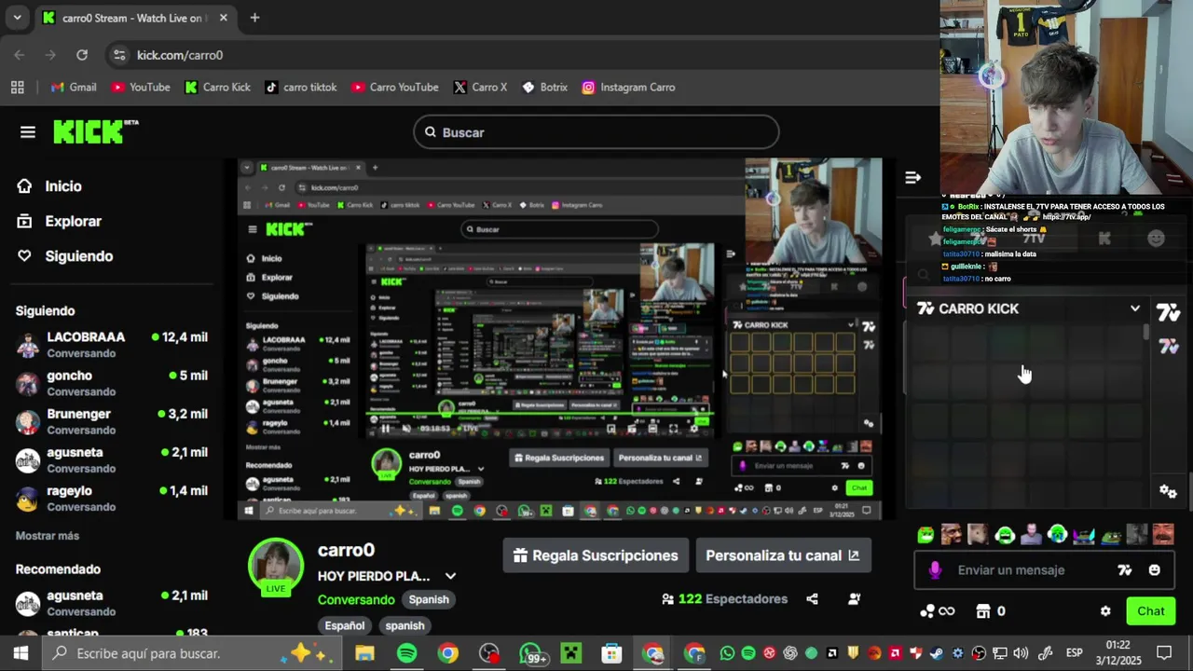Open the smiley emoji picker
Screen dimensions: 1193x671
point(1155,570)
